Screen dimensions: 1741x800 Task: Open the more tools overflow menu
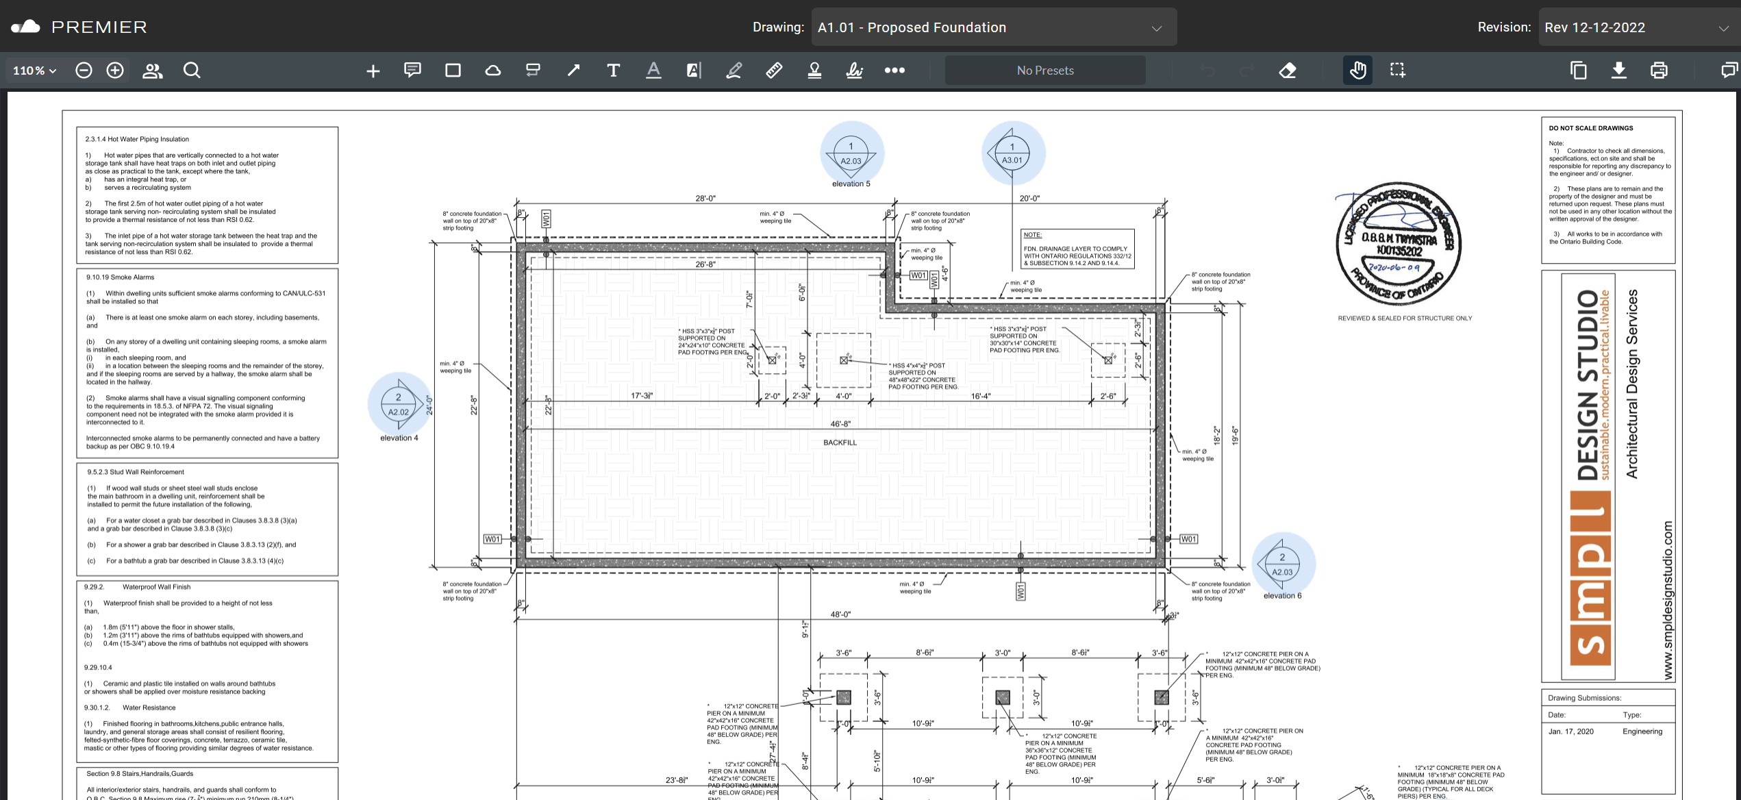pos(894,70)
